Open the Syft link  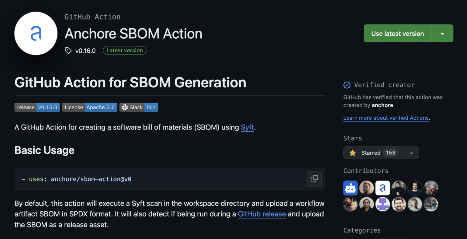point(247,127)
